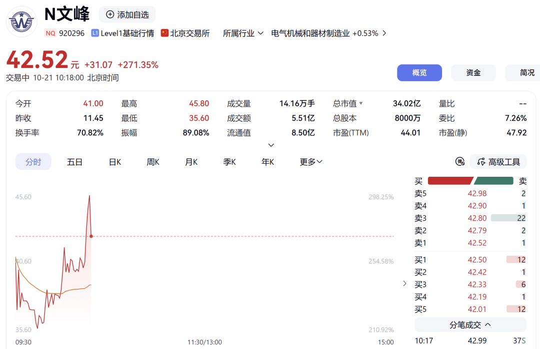
Task: Add N文峰 to watchlist via 添加自选
Action: [127, 15]
